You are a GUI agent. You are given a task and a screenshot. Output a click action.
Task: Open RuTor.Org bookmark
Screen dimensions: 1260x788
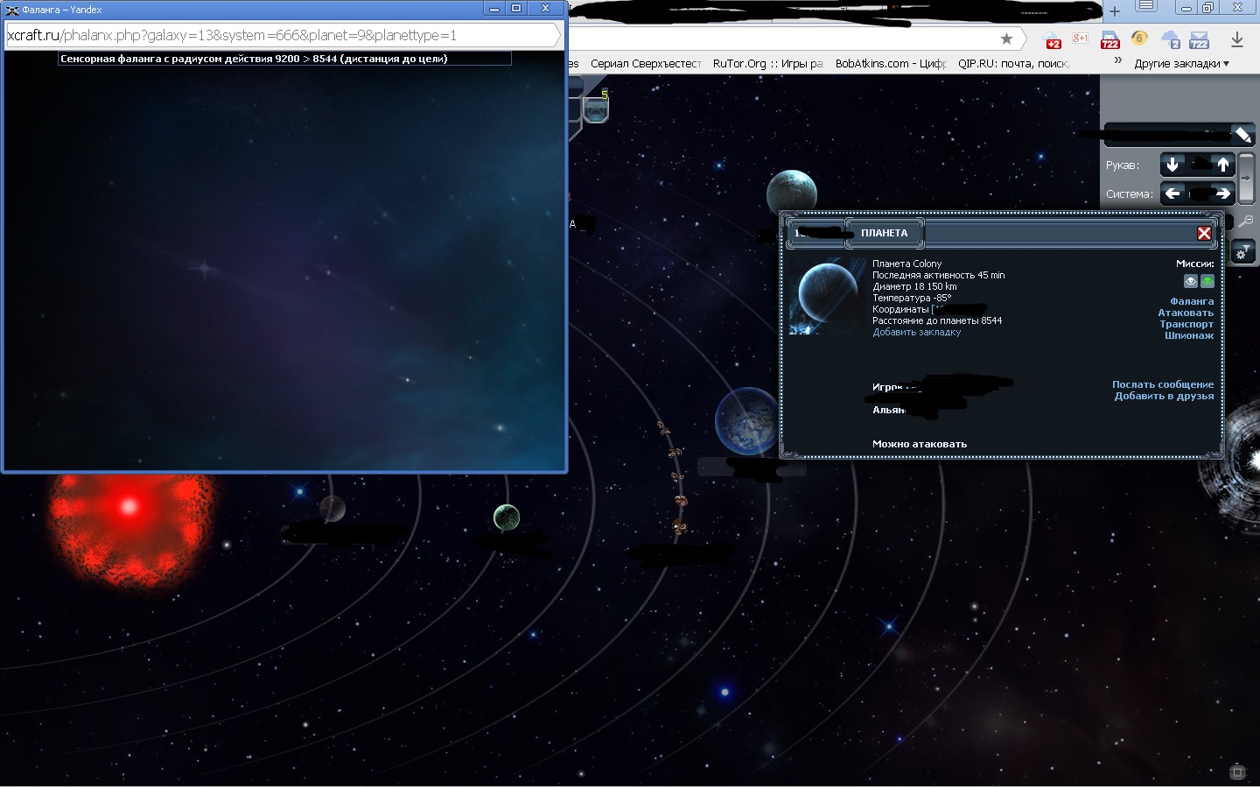[x=768, y=63]
